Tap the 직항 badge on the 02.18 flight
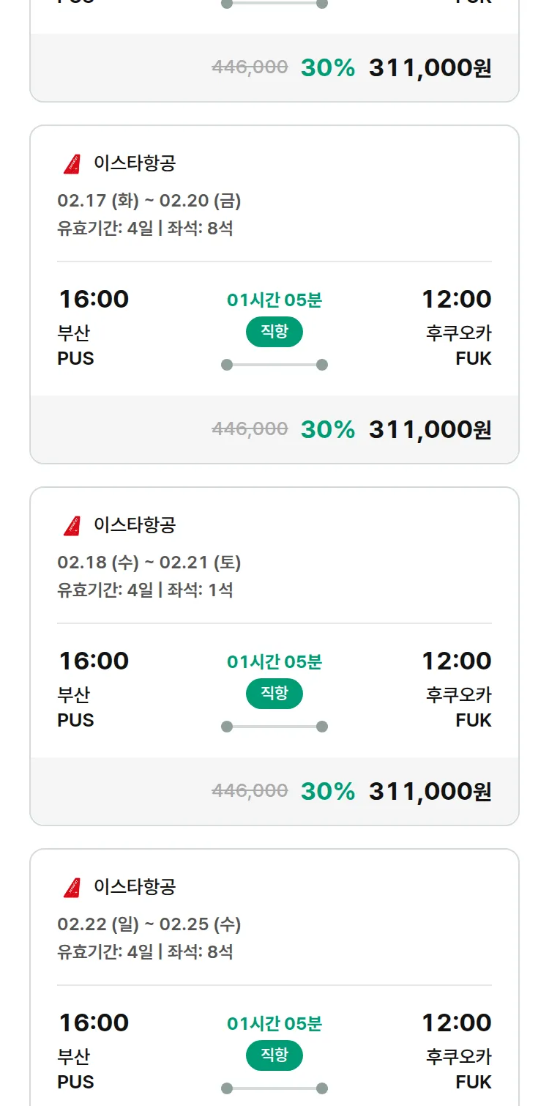Viewport: 549px width, 1106px height. click(x=274, y=694)
